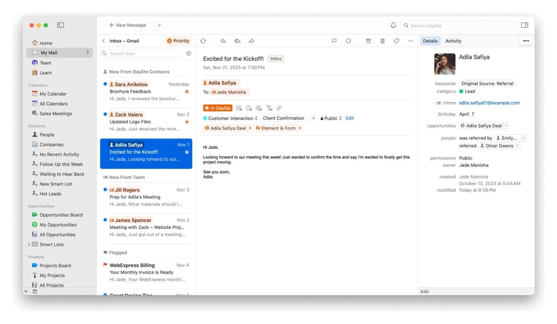
Task: Click the cyan Customer Interaction color dot
Action: click(205, 118)
